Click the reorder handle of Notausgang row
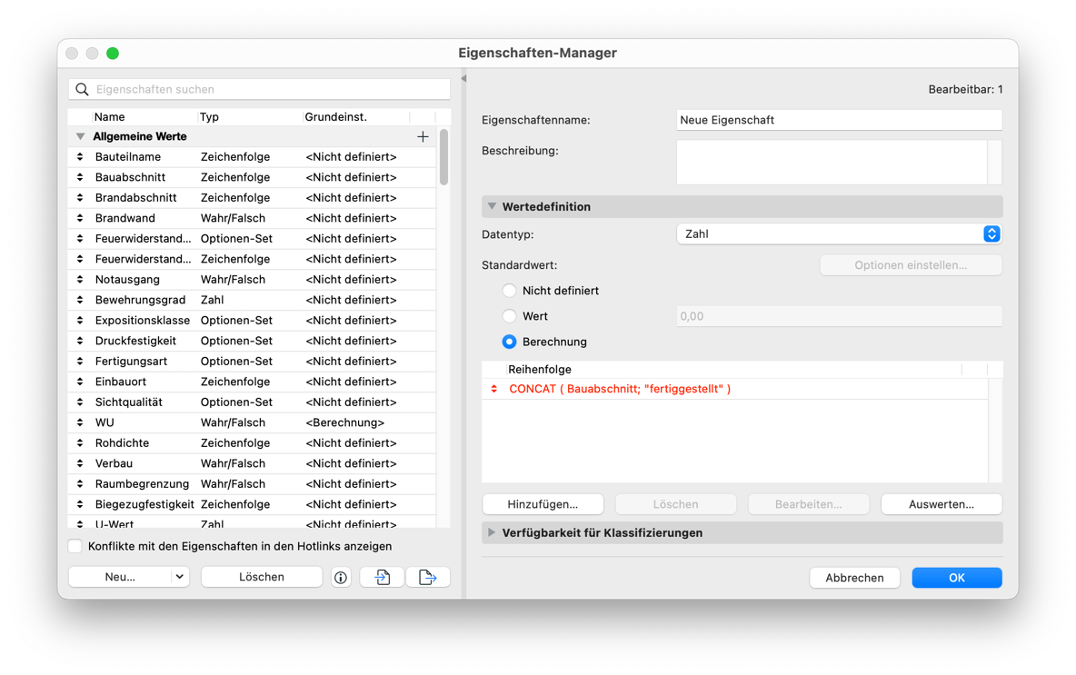Screen dimensions: 1076x675 80,280
